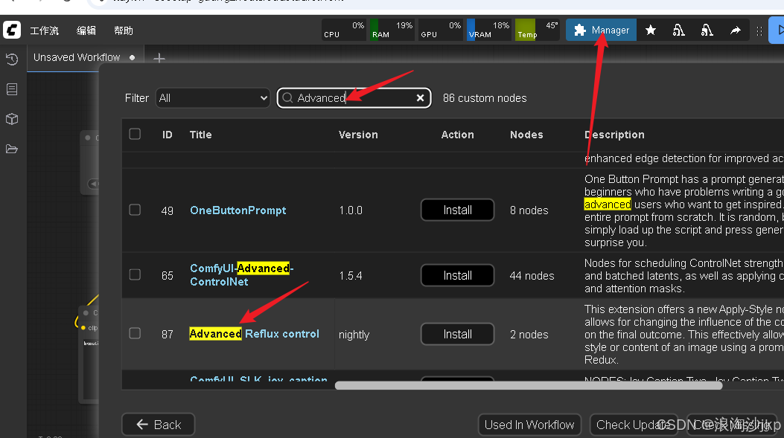Sort by the ID column header
Image resolution: width=784 pixels, height=438 pixels.
coord(167,135)
